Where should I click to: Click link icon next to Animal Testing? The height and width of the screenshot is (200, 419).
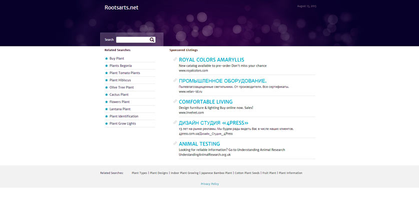click(175, 143)
